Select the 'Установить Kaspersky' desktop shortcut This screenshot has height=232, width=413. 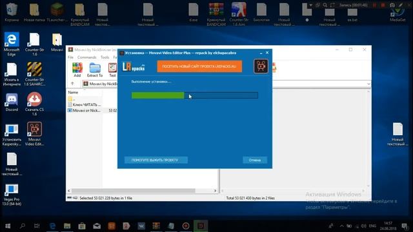[x=12, y=135]
